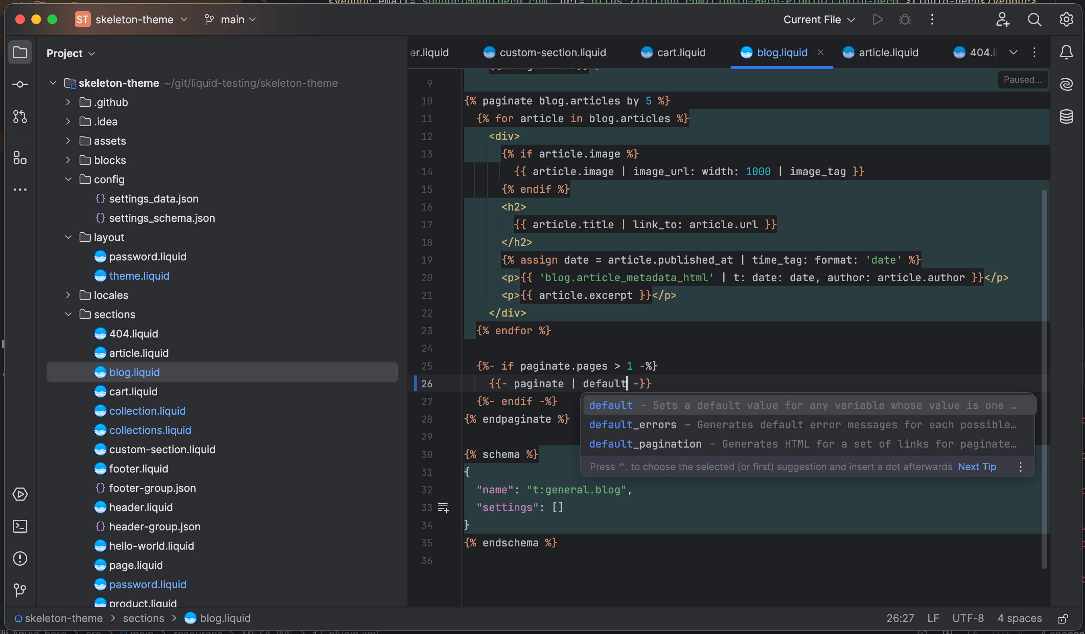This screenshot has width=1085, height=634.
Task: Open the Terminal tool window
Action: click(20, 526)
